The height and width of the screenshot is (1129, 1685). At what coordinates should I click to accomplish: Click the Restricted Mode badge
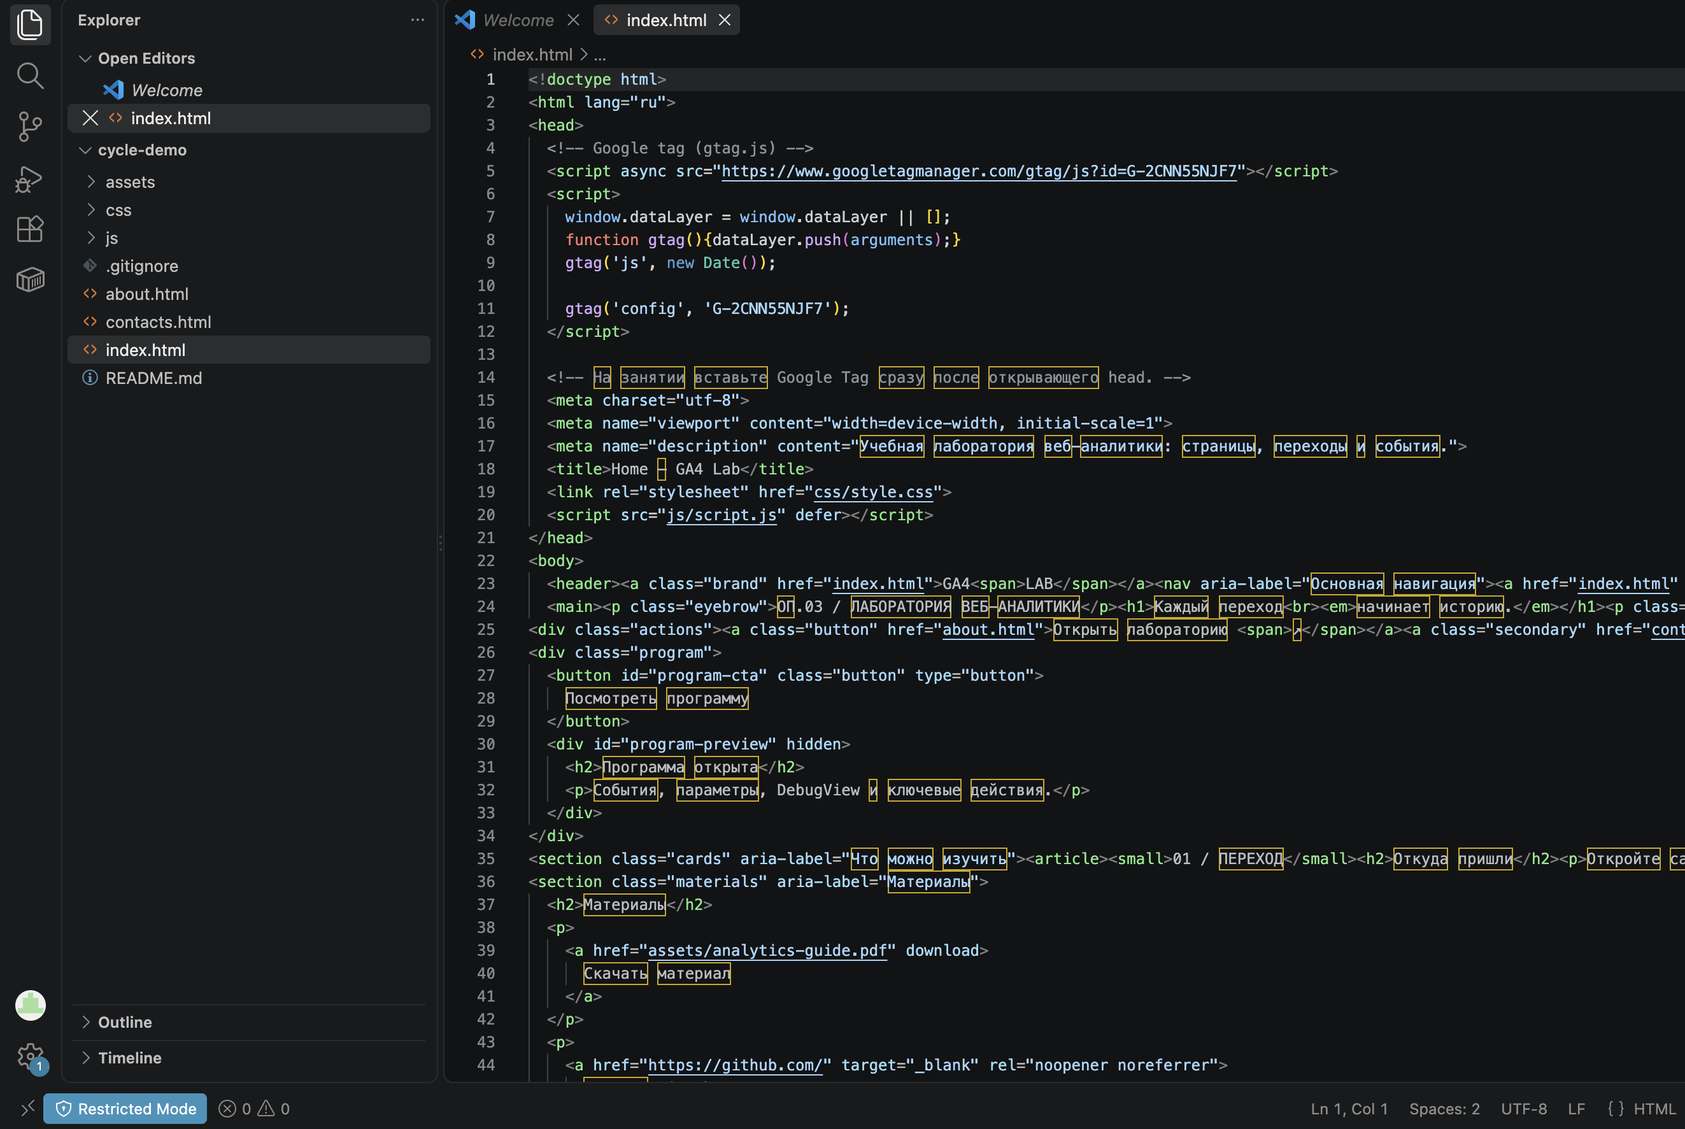(x=125, y=1109)
